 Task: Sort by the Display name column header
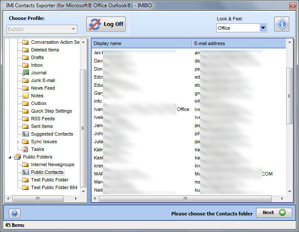(x=142, y=43)
